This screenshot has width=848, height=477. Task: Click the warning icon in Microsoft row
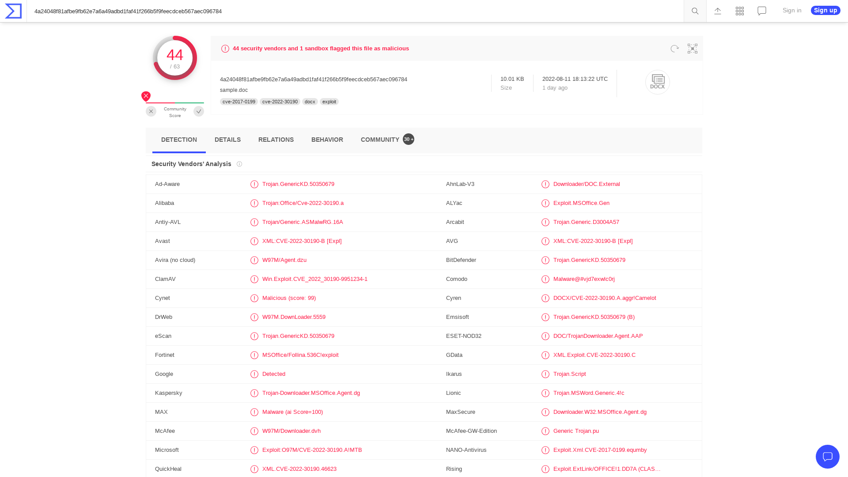click(254, 450)
